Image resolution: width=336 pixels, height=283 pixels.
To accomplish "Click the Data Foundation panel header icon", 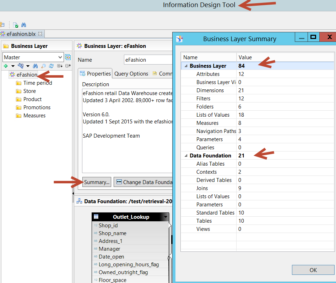I will coord(79,201).
